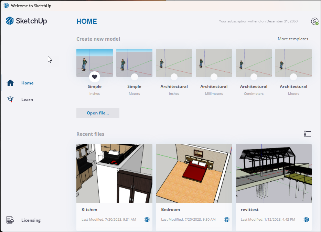Favorite the Architectural Centimeters template

point(254,77)
